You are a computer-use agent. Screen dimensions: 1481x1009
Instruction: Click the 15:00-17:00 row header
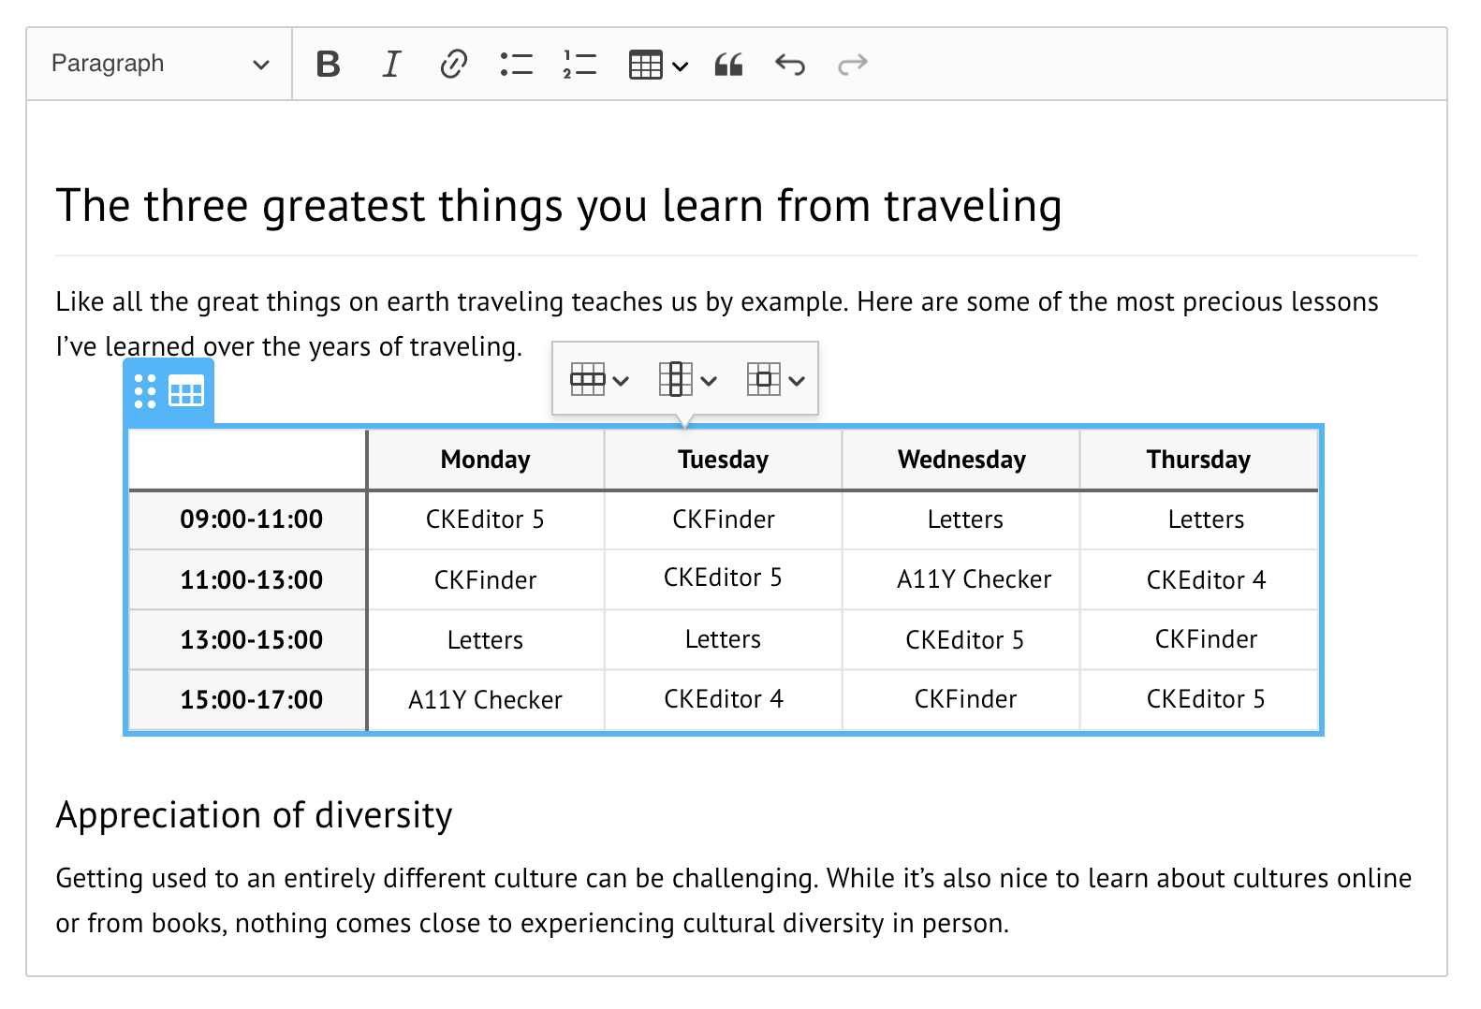click(248, 699)
